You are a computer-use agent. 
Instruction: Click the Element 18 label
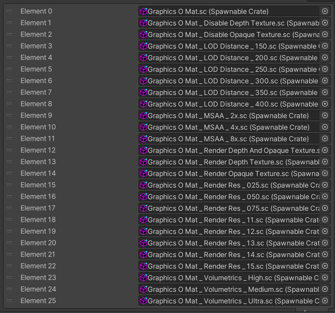(38, 219)
